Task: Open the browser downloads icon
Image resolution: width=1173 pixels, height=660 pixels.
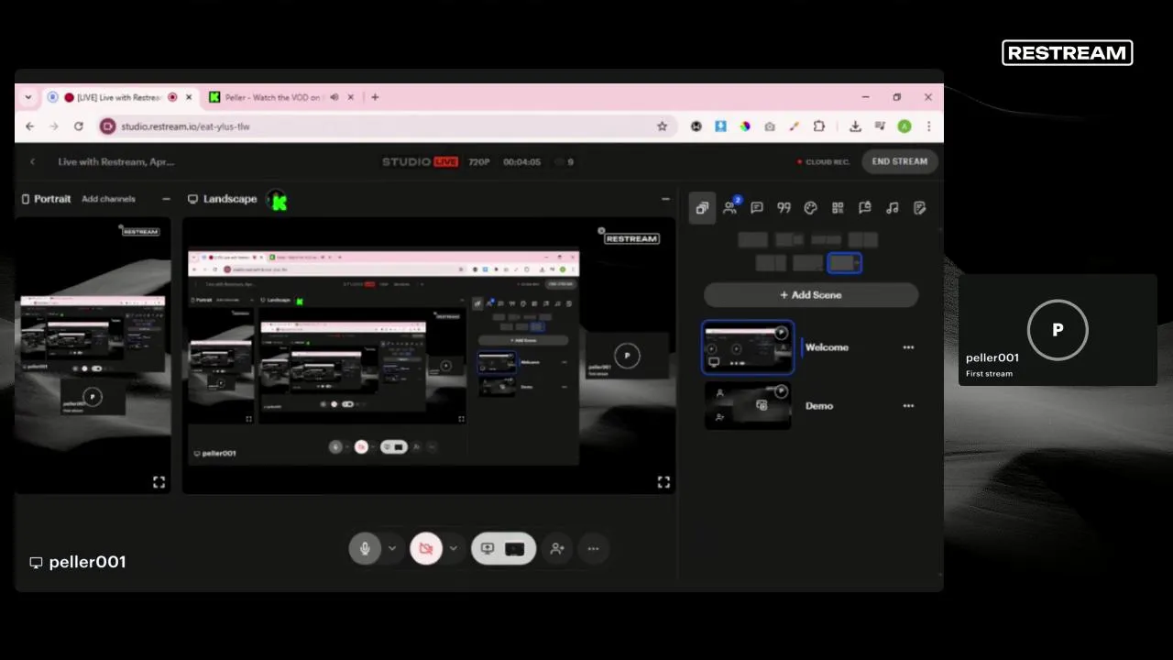Action: coord(855,126)
